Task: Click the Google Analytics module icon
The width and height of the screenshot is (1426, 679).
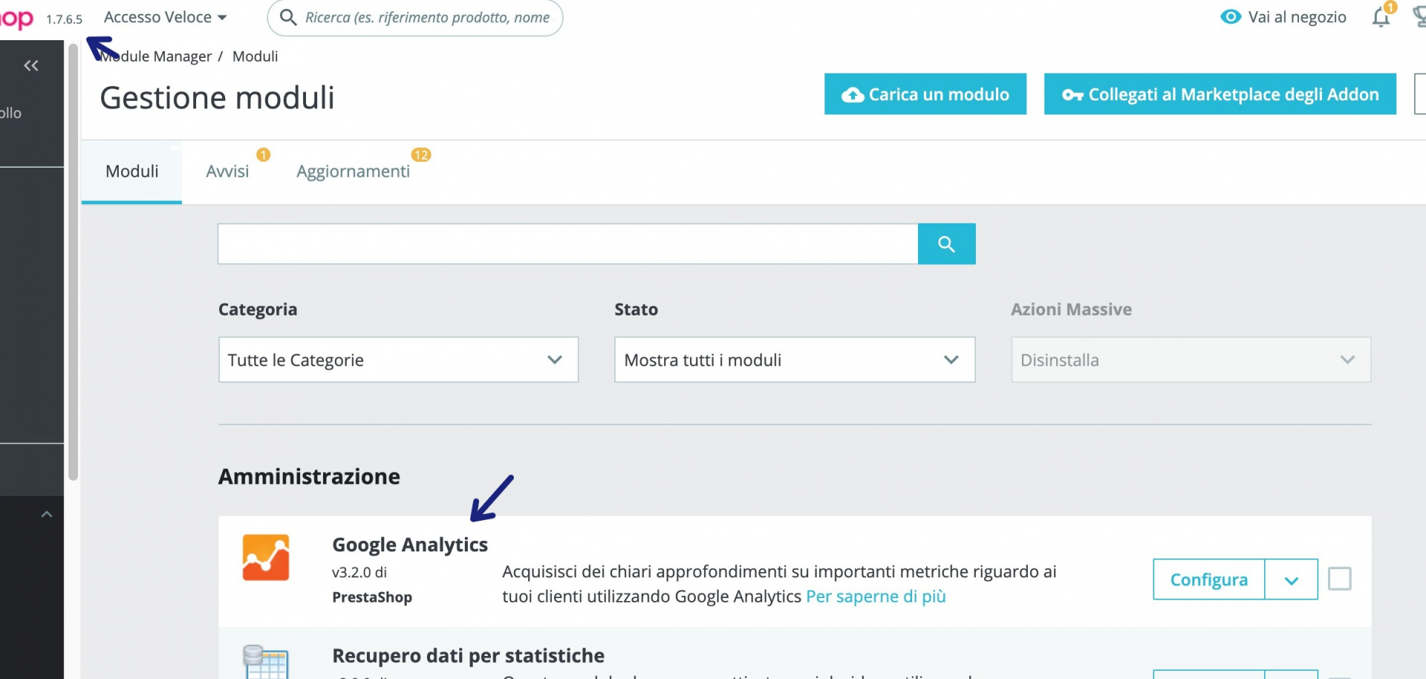Action: (265, 557)
